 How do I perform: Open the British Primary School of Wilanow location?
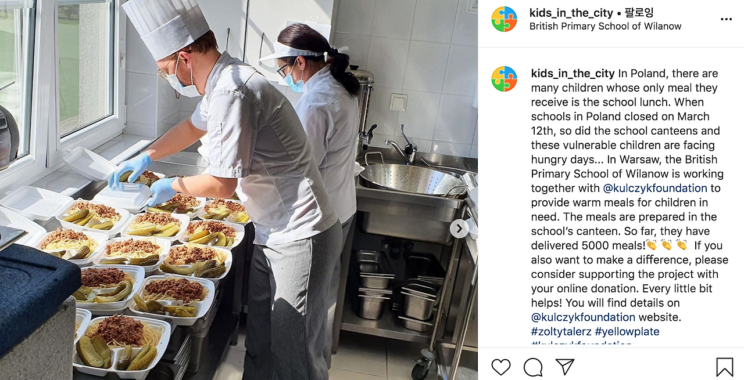[x=605, y=27]
